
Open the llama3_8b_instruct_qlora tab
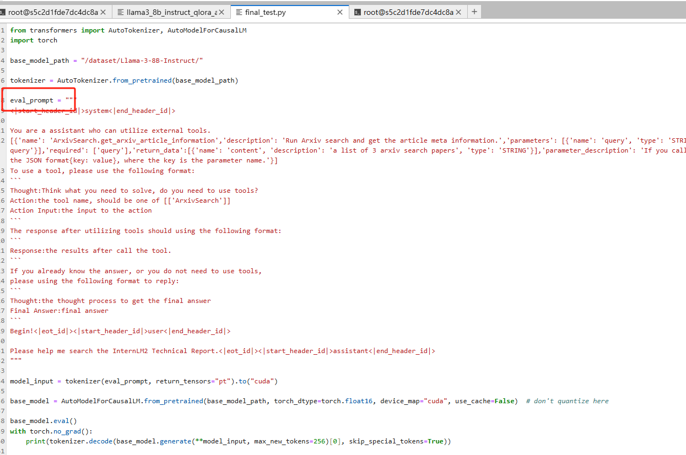(x=172, y=12)
